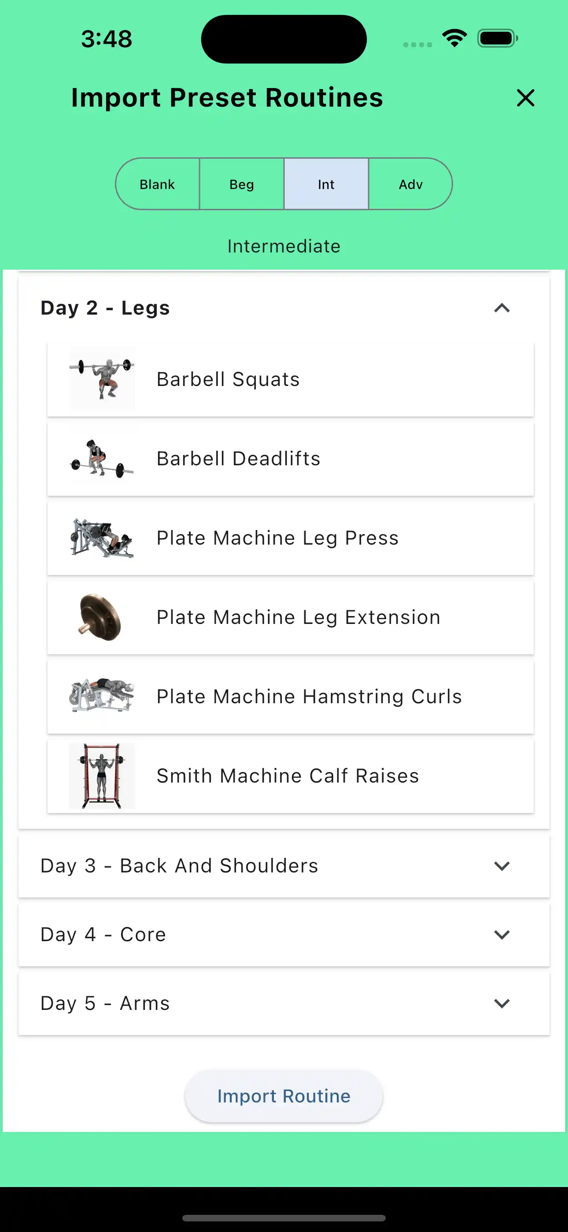Tap the Barbell Deadlifts exercise image

click(x=102, y=459)
